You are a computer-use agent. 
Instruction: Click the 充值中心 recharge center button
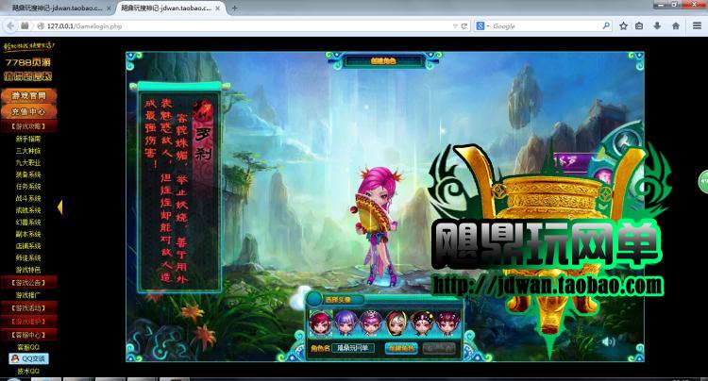coord(28,111)
